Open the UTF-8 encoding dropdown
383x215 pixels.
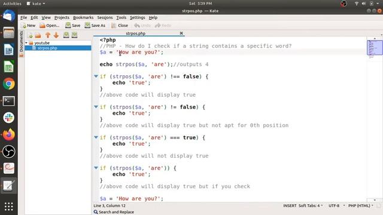(336, 205)
